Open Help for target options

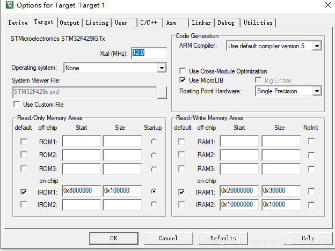(308, 238)
